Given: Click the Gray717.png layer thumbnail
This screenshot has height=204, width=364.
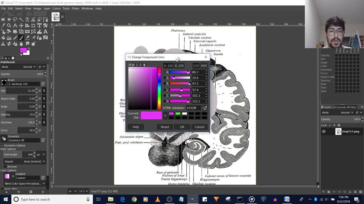Looking at the screenshot, I should pyautogui.click(x=338, y=131).
